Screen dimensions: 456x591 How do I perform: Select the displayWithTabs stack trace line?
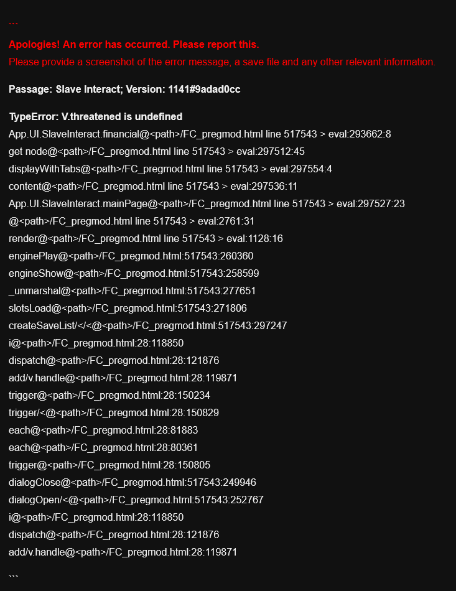(x=170, y=169)
